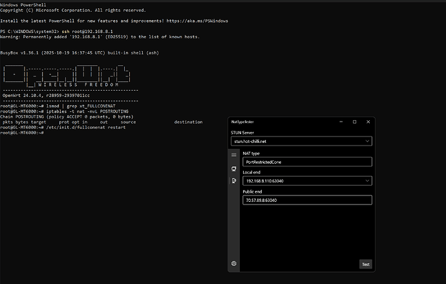446x284 pixels.
Task: Click the https://aka.ms/PSWindows link in PowerShell
Action: (197, 21)
